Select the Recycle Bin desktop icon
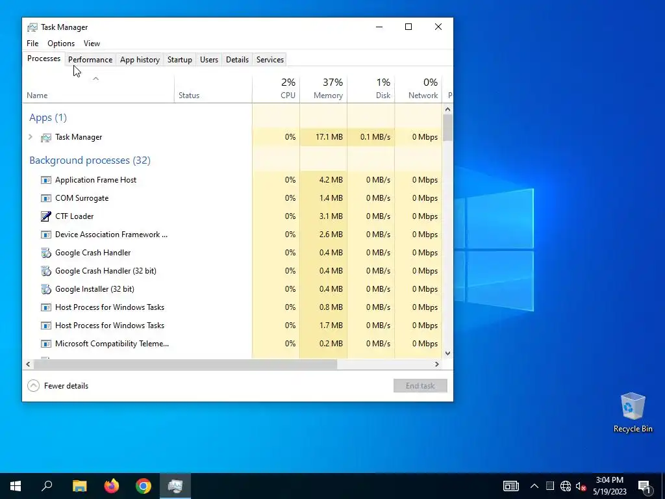Image resolution: width=665 pixels, height=499 pixels. (x=633, y=413)
